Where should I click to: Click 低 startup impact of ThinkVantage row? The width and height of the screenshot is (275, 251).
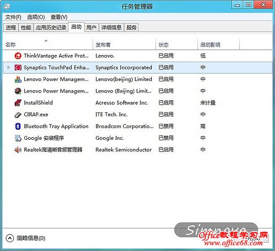203,56
